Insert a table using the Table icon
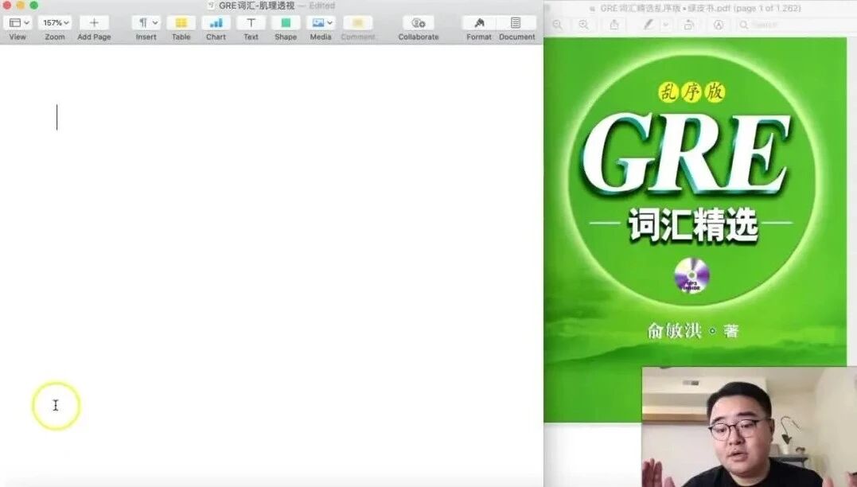857x487 pixels. [181, 23]
